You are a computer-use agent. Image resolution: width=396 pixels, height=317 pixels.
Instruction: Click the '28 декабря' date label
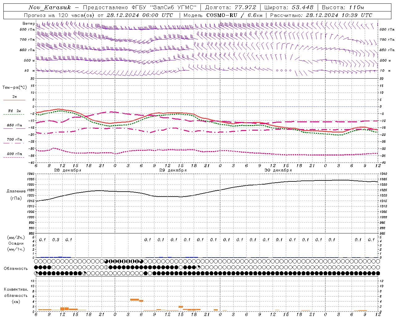tap(67, 170)
